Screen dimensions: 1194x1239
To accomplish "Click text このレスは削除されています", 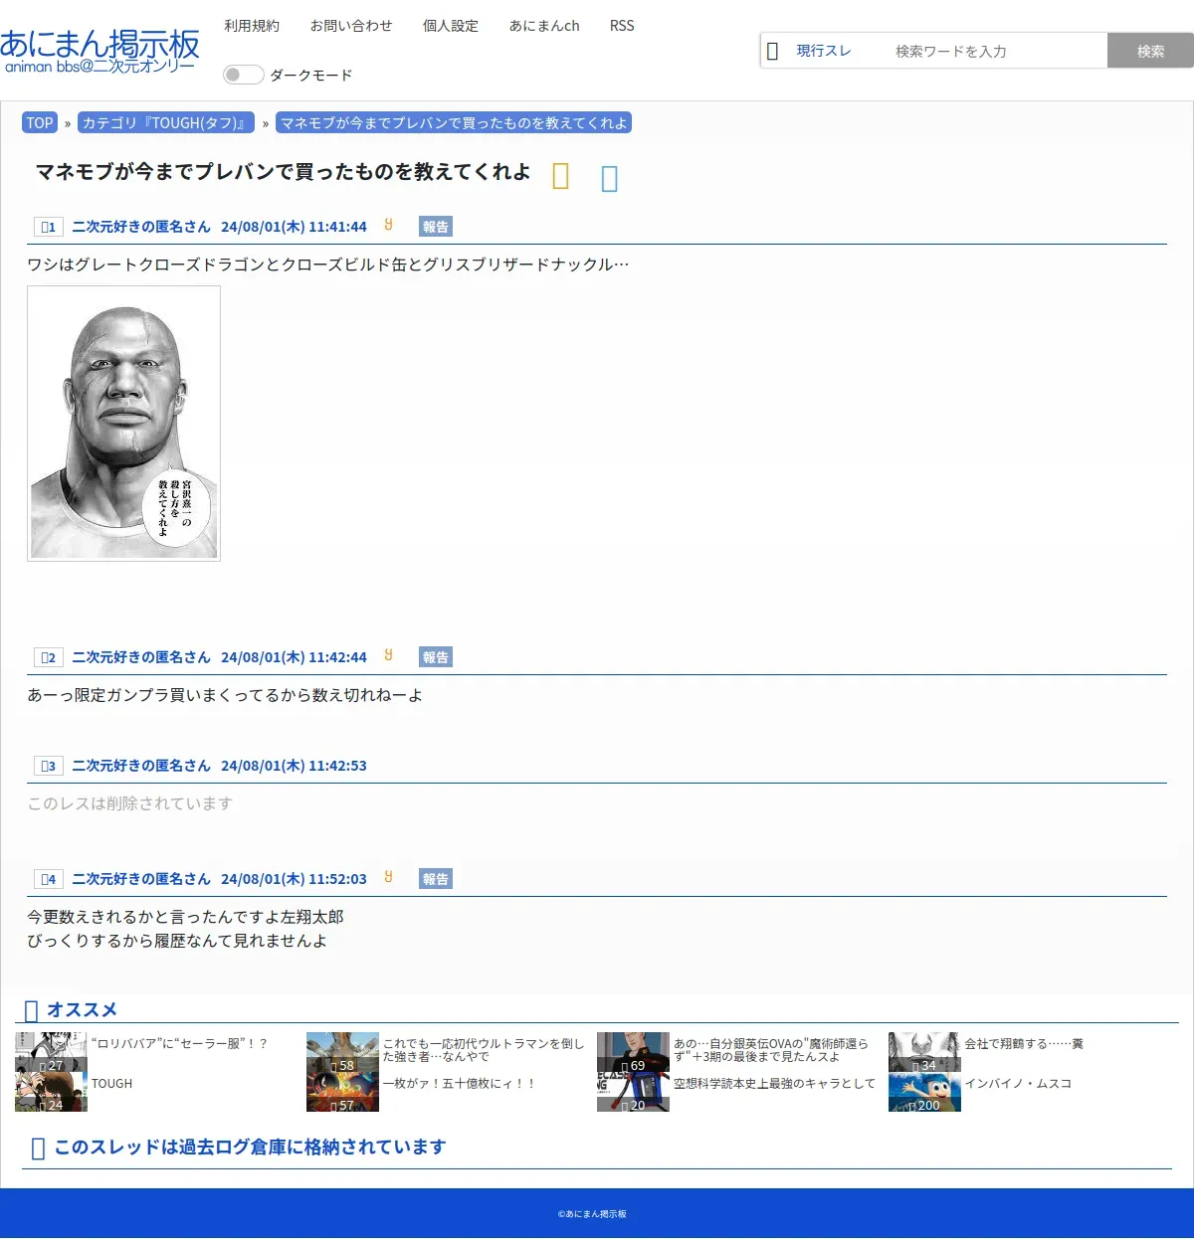I will click(x=130, y=803).
